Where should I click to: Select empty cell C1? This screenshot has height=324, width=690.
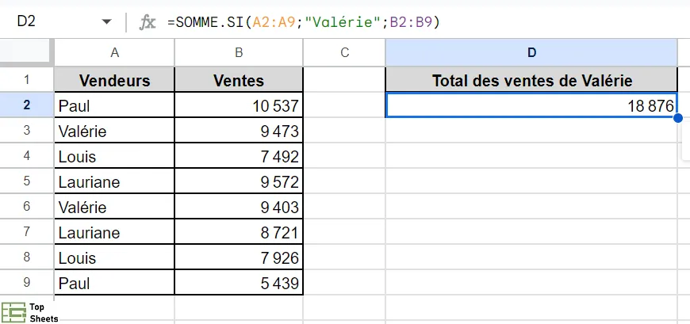(344, 80)
